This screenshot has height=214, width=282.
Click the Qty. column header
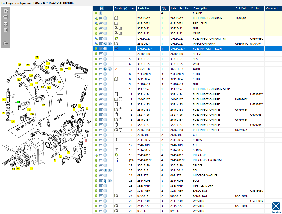[x=165, y=8]
